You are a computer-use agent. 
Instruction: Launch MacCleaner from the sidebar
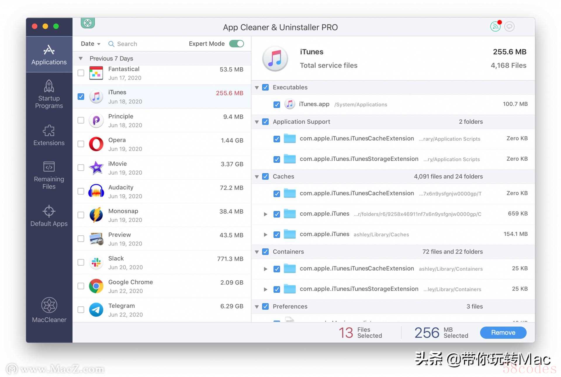49,310
